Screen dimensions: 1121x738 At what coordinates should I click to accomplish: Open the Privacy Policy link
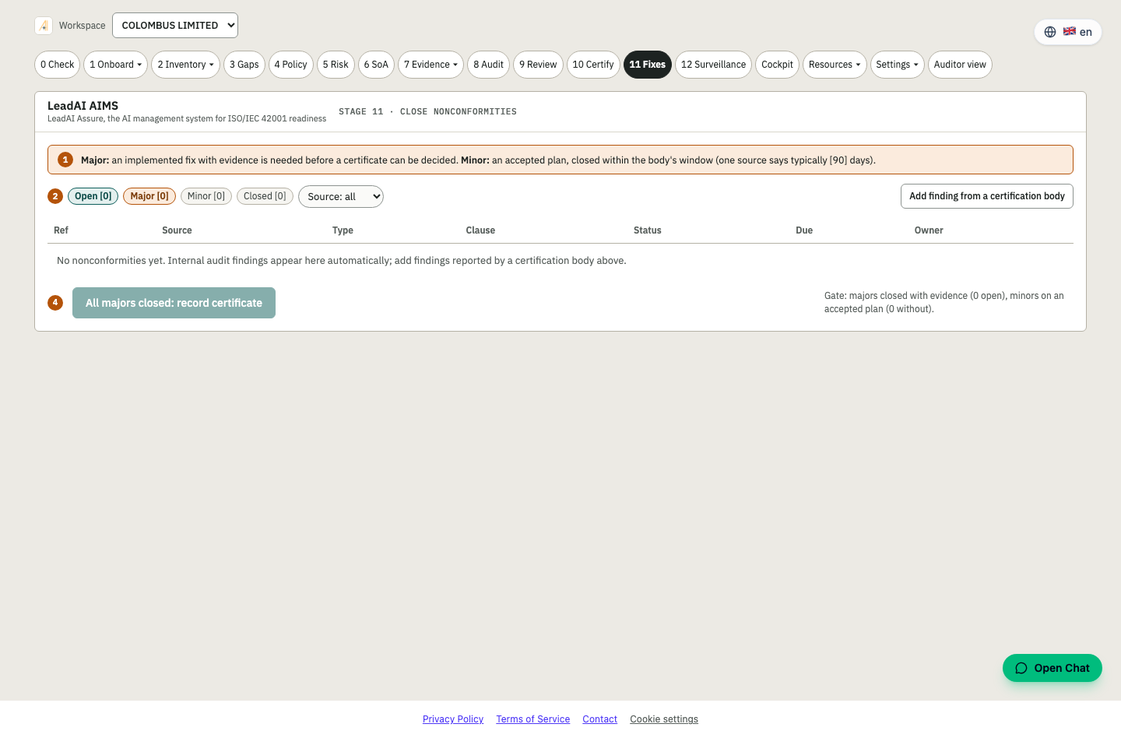(453, 719)
